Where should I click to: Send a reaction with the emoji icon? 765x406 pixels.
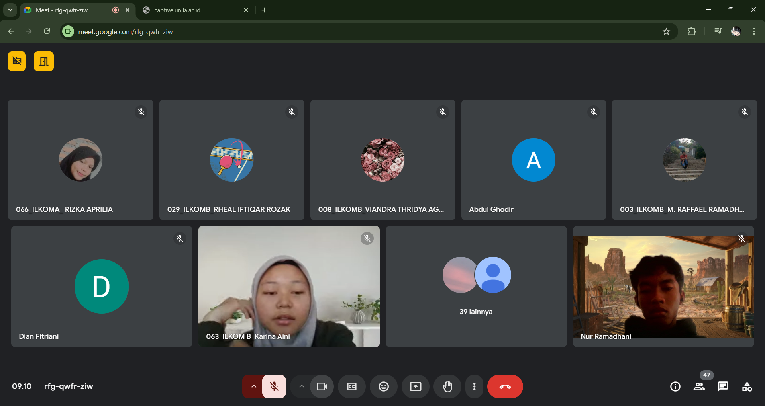pyautogui.click(x=383, y=386)
